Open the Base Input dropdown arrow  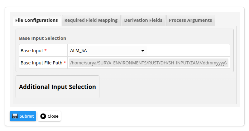(x=143, y=51)
